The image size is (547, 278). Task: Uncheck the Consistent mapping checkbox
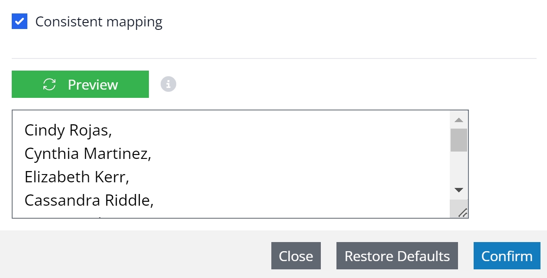point(20,21)
